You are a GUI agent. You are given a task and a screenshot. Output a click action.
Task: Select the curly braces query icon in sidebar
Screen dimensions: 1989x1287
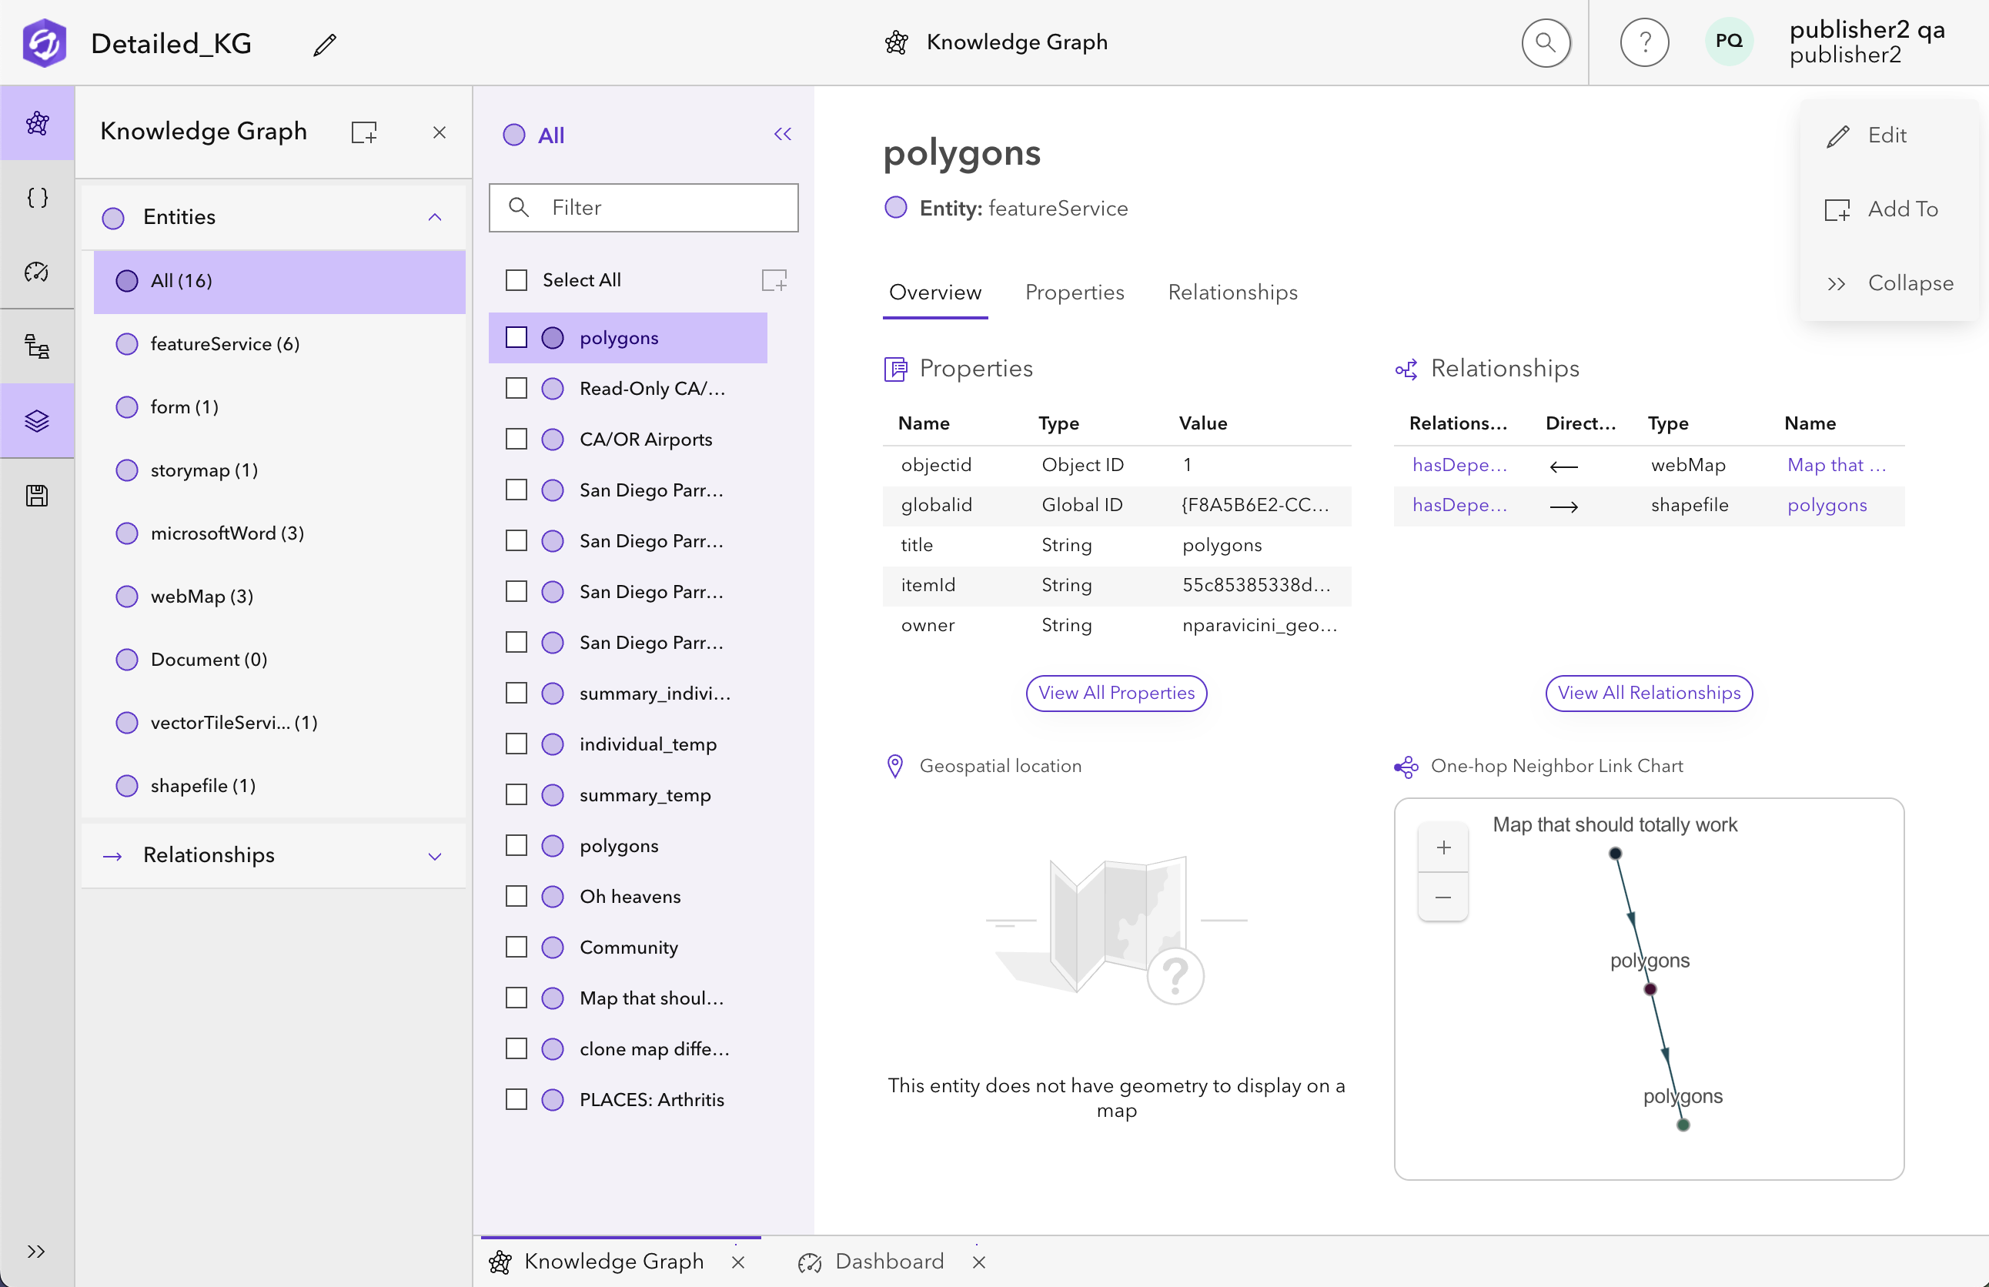click(x=37, y=198)
